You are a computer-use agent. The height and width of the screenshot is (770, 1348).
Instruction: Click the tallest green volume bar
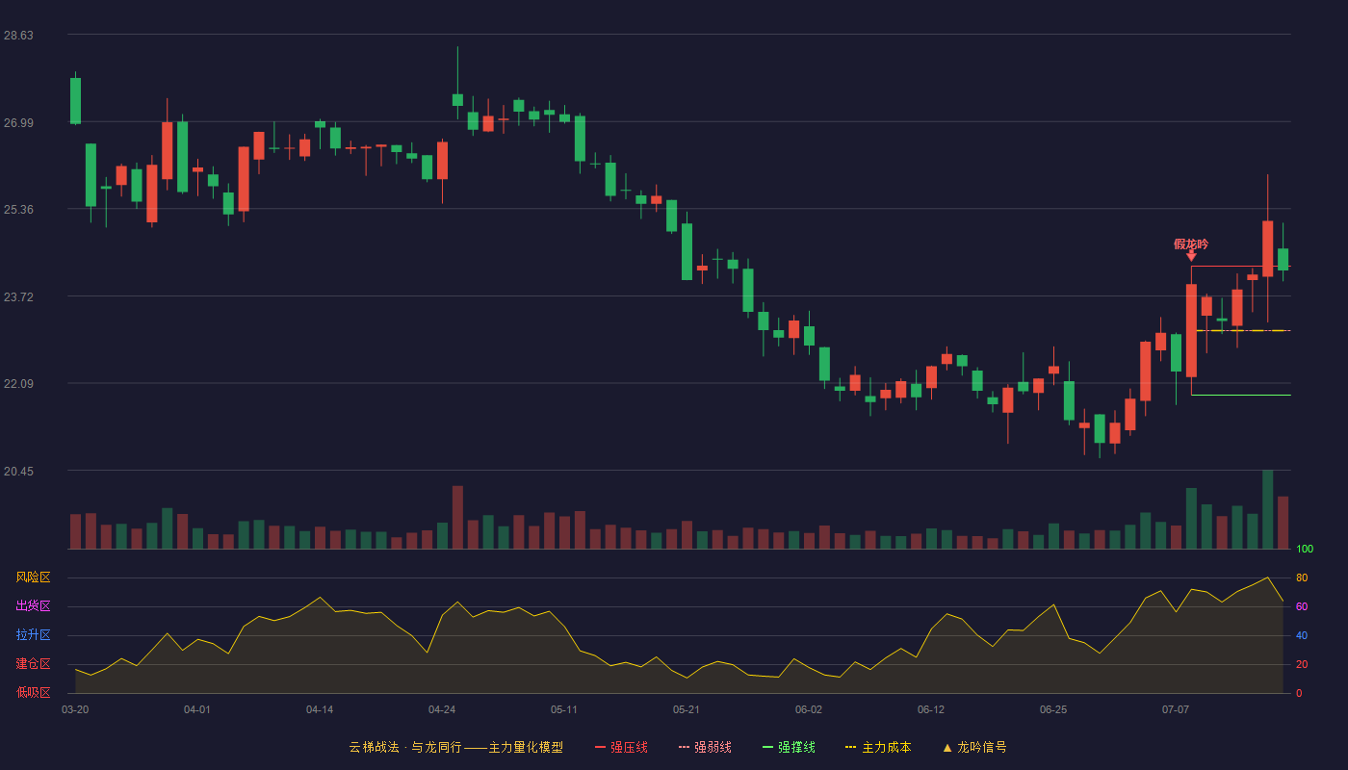click(1267, 509)
